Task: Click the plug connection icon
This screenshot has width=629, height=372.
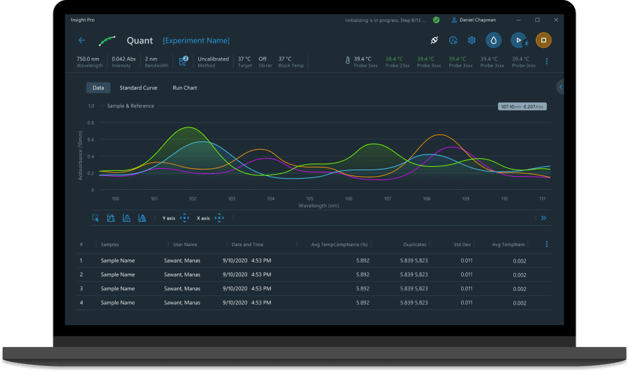Action: pos(434,40)
